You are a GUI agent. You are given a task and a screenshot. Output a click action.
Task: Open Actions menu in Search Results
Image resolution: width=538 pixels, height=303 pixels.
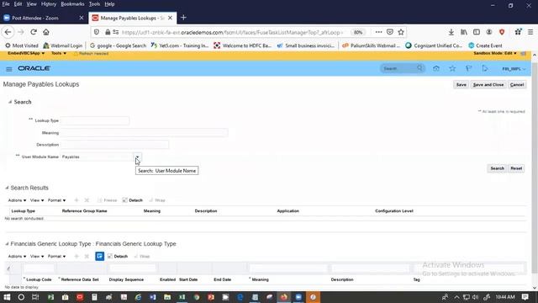click(17, 200)
